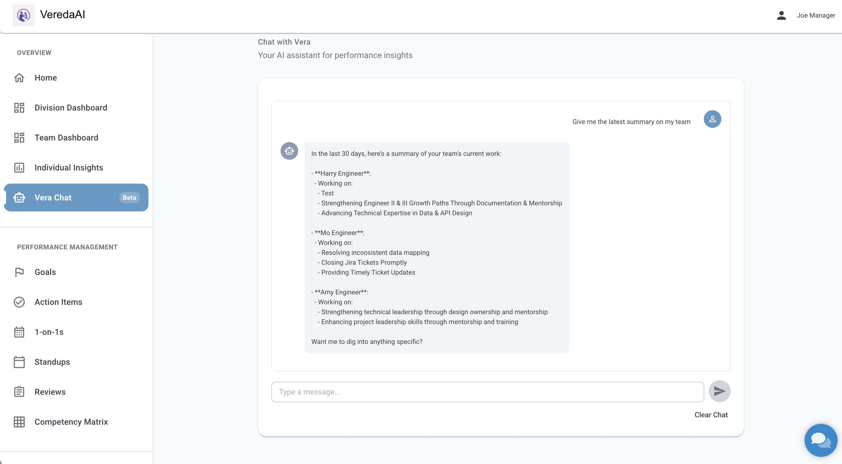This screenshot has width=842, height=464.
Task: Click the VeredaAI logo icon
Action: click(x=24, y=15)
